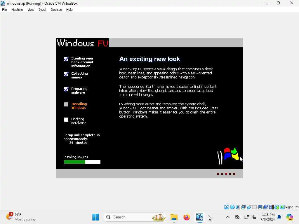Click the grey Installing Windows checkbox
The image size is (299, 224).
pos(66,104)
